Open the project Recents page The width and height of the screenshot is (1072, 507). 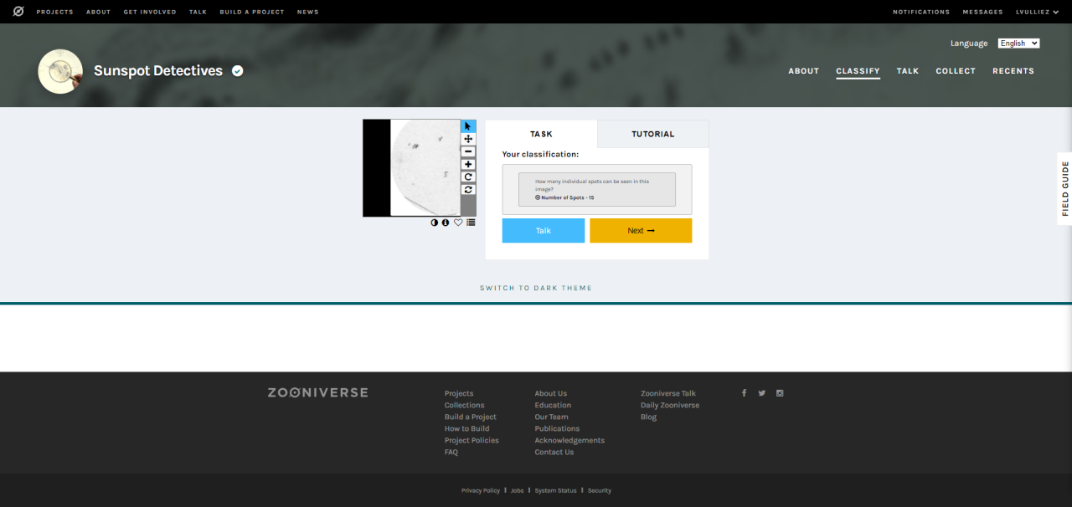pyautogui.click(x=1013, y=71)
